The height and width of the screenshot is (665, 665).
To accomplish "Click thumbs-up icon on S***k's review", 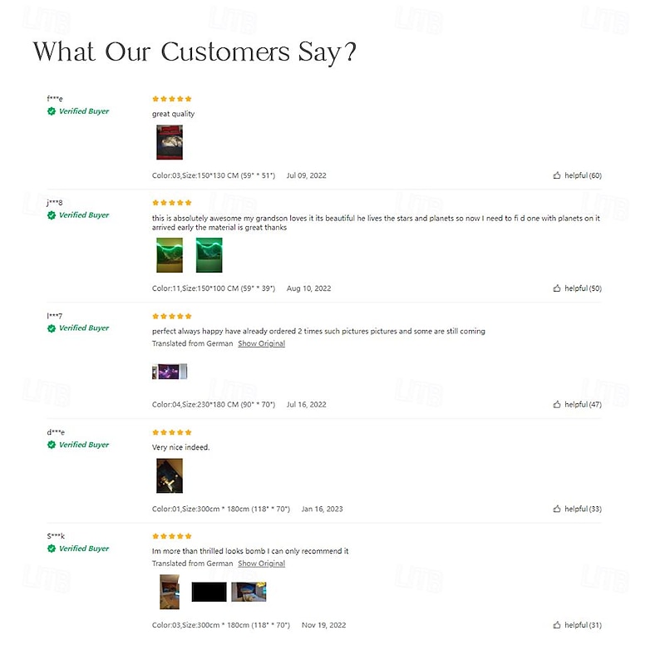I will click(x=557, y=625).
